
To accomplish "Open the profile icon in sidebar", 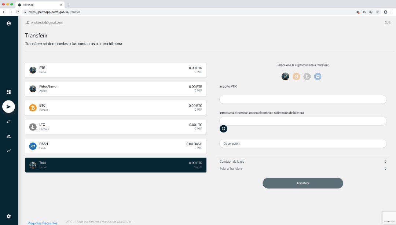I will [x=8, y=23].
